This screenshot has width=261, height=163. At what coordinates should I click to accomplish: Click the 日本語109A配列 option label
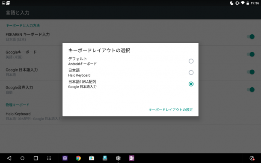[82, 82]
